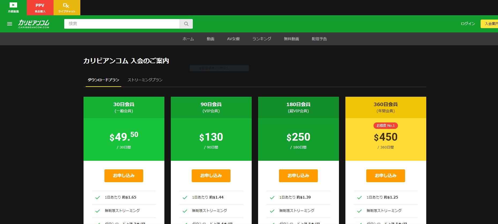Open the ログイン login link
This screenshot has width=498, height=224.
[468, 24]
